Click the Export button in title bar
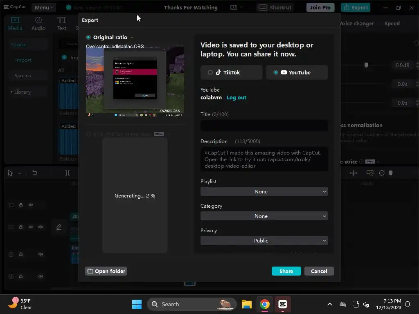419x314 pixels. coord(356,7)
